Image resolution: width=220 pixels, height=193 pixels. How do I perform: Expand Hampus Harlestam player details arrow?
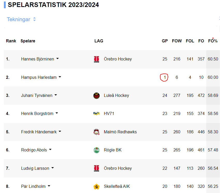[x=60, y=77]
